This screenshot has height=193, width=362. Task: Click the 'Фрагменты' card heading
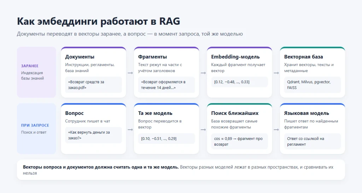click(x=152, y=57)
